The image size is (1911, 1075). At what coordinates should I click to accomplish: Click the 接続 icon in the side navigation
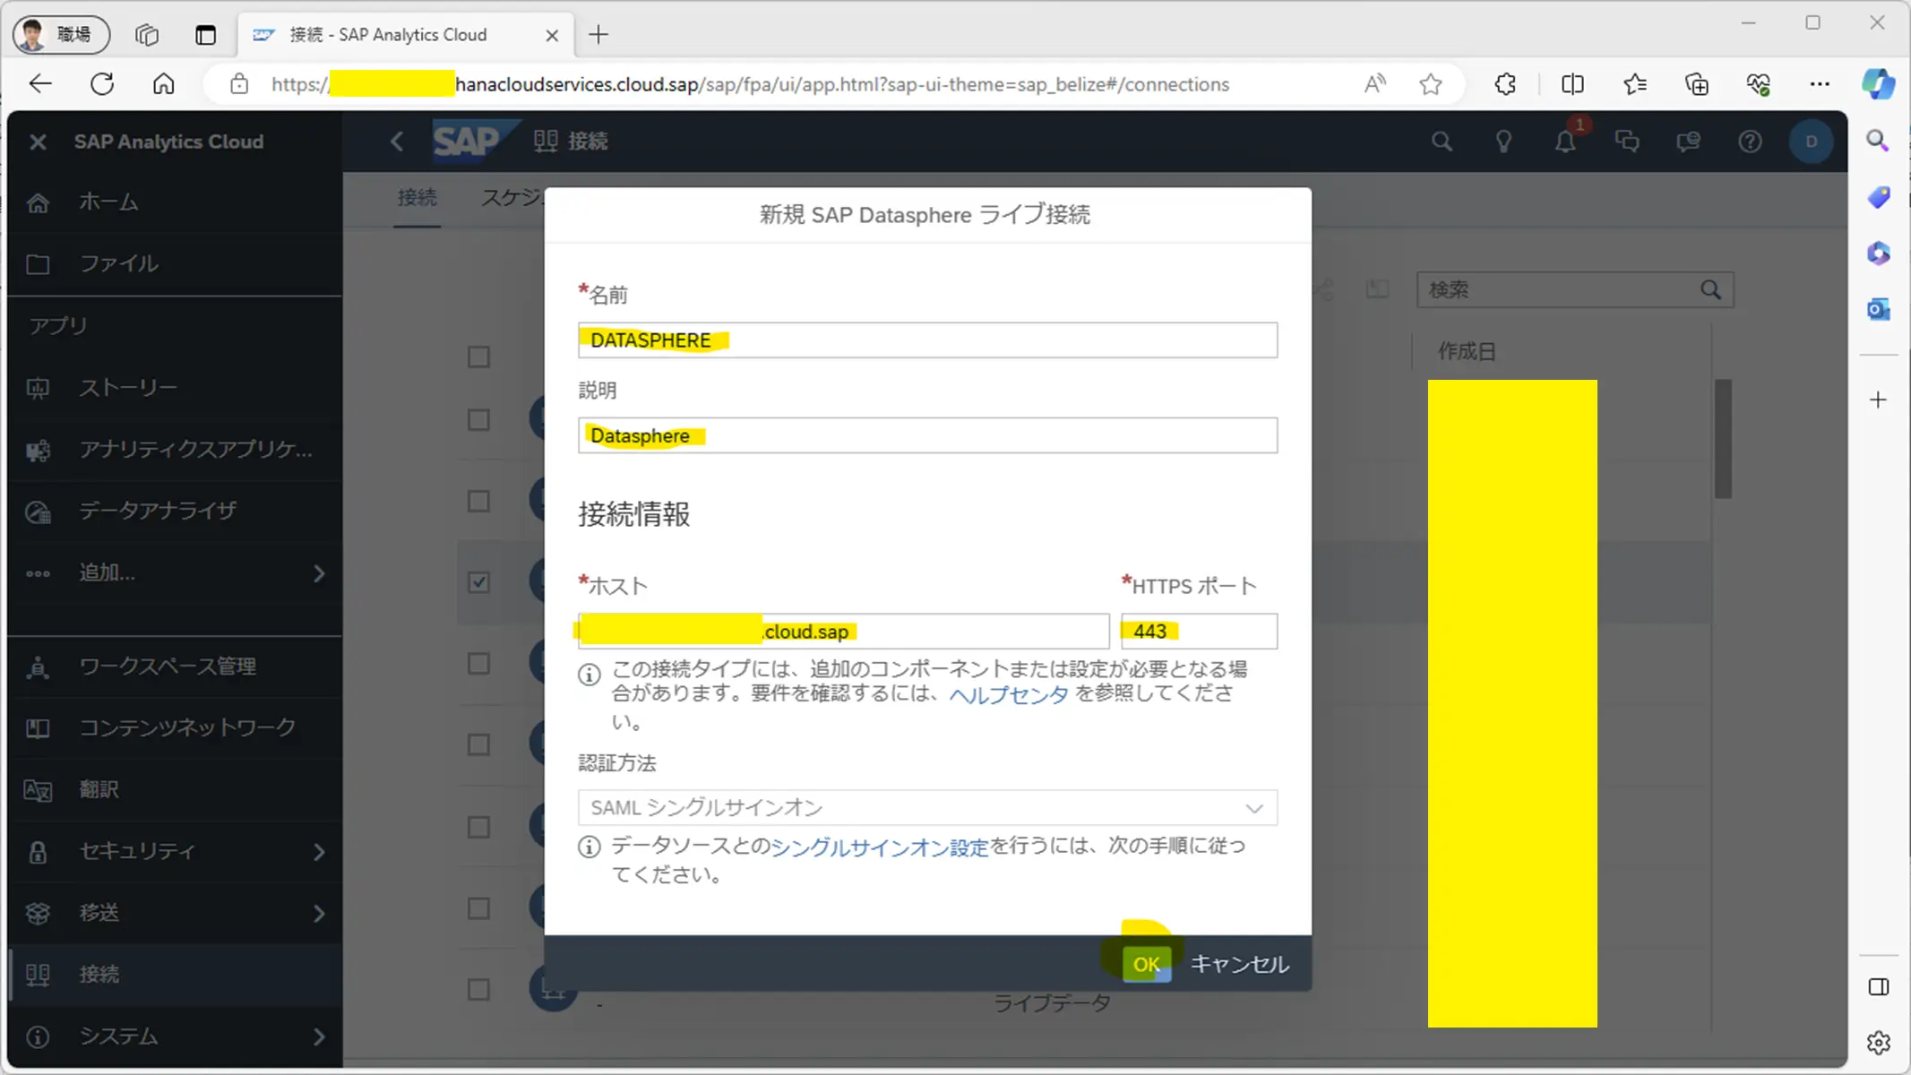click(x=38, y=976)
